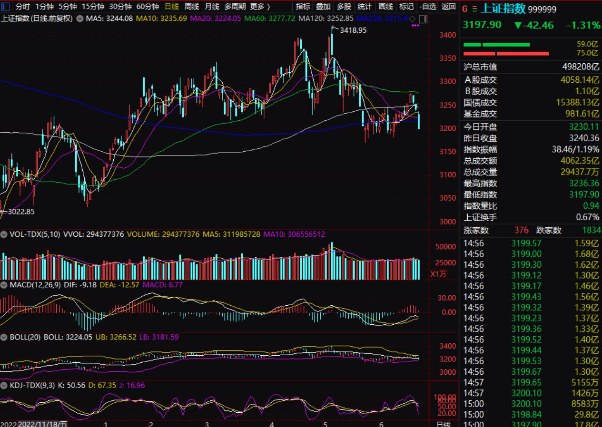Switch to the 分时 intraday tab

(23, 7)
